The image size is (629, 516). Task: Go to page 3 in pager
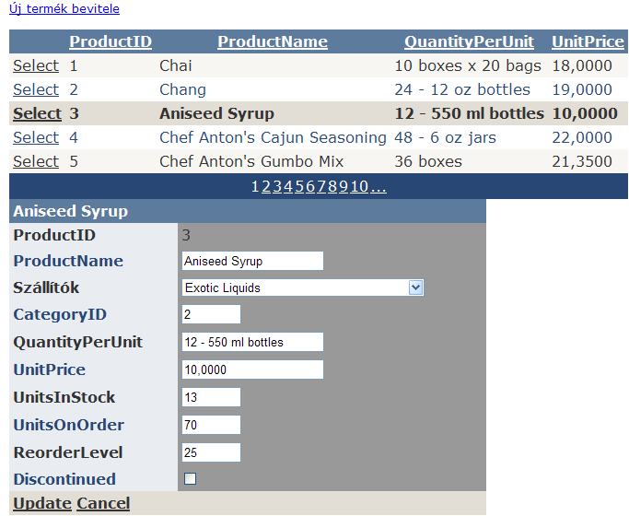[277, 186]
